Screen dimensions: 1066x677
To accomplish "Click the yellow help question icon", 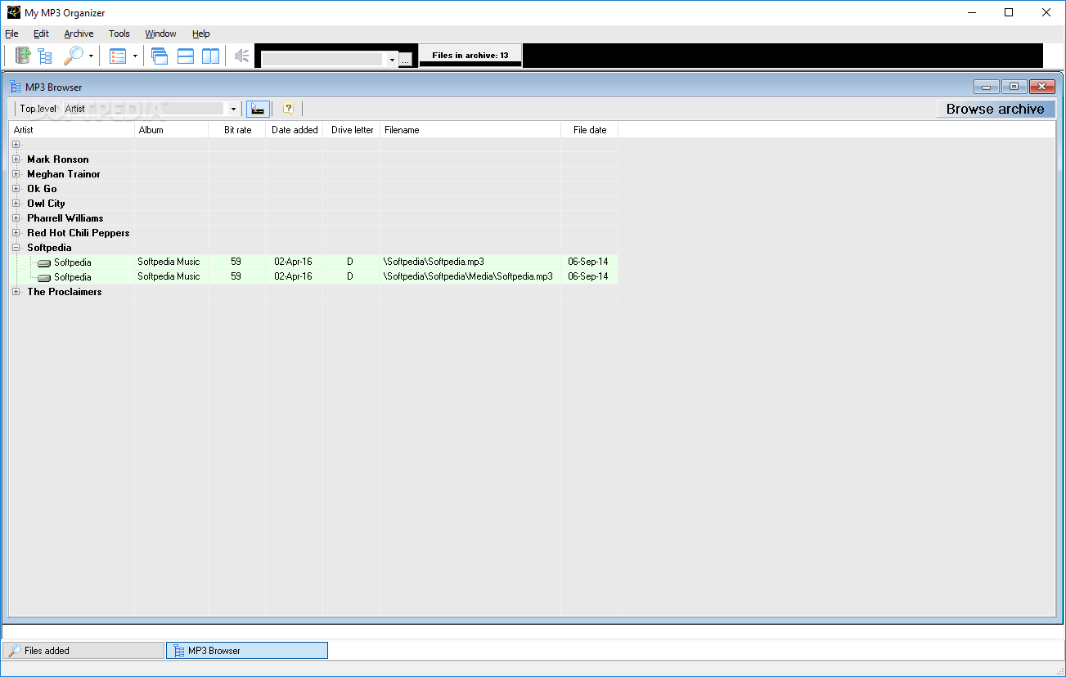I will click(288, 109).
